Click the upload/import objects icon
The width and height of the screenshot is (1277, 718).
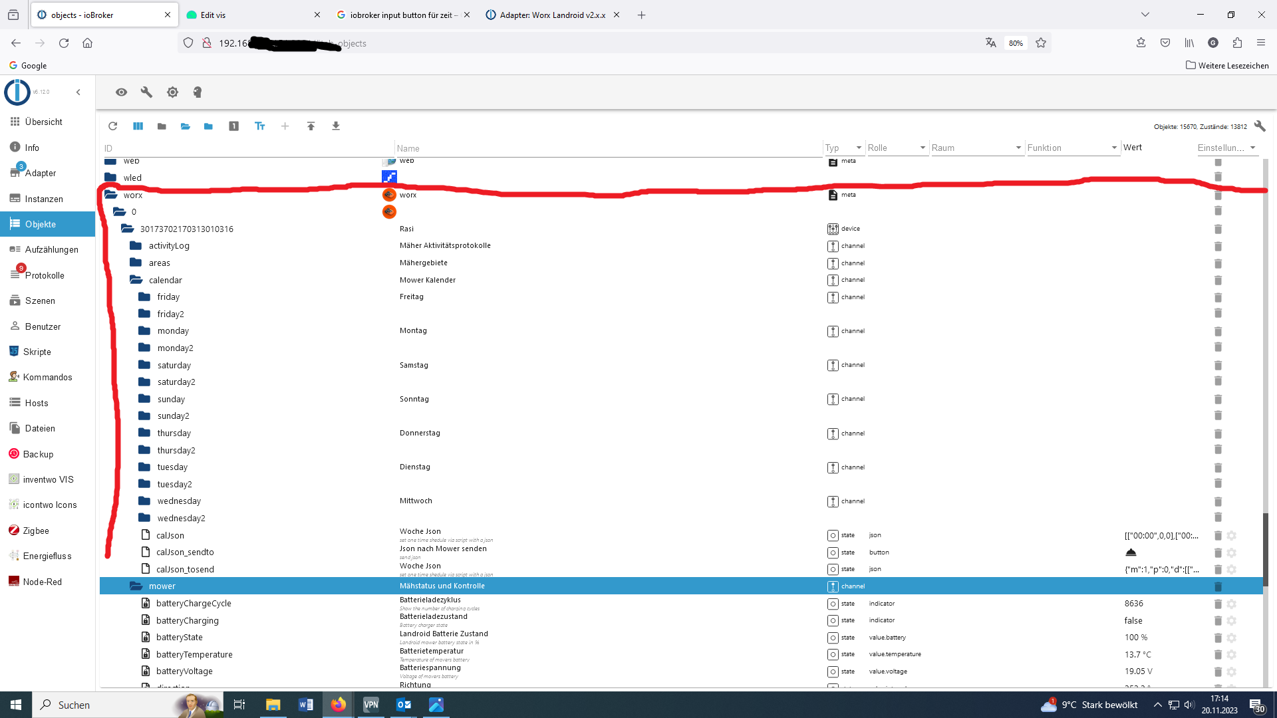pyautogui.click(x=311, y=126)
